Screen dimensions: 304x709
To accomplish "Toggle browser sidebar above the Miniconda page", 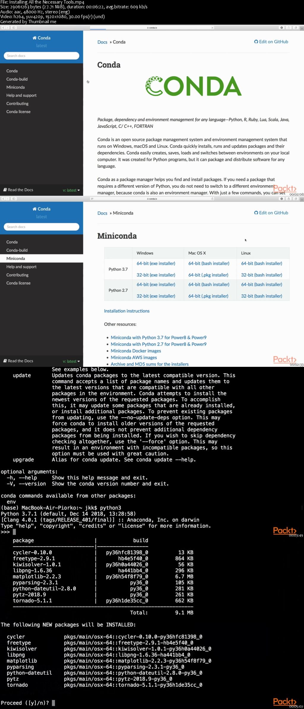I will [x=14, y=199].
